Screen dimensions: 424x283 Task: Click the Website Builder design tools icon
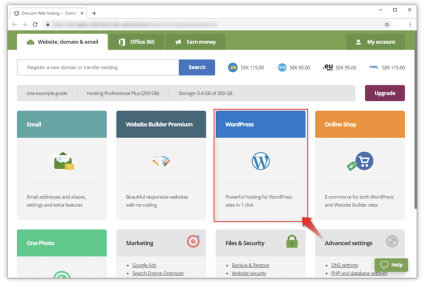(161, 161)
